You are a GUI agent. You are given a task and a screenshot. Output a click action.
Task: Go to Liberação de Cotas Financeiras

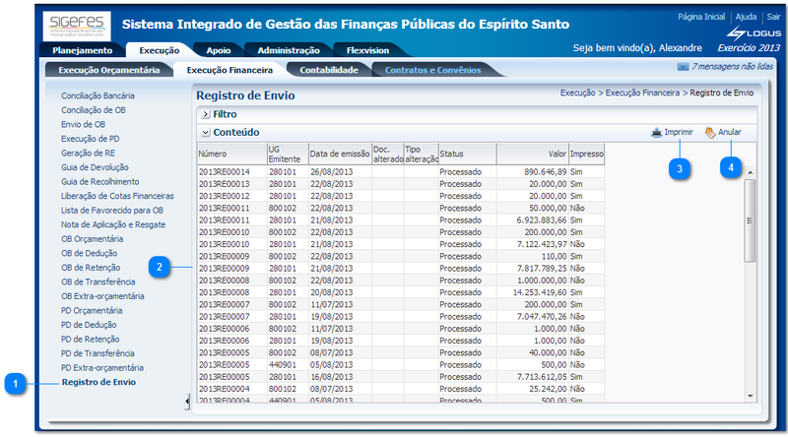point(117,196)
